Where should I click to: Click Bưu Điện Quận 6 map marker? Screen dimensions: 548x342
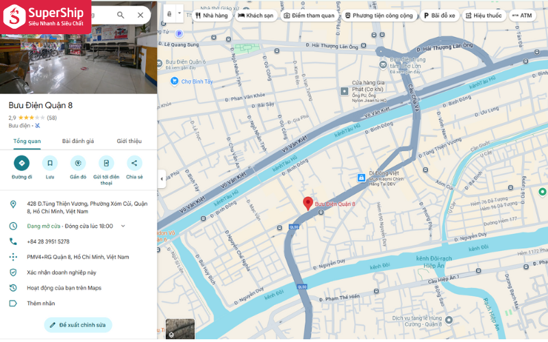[160, 64]
